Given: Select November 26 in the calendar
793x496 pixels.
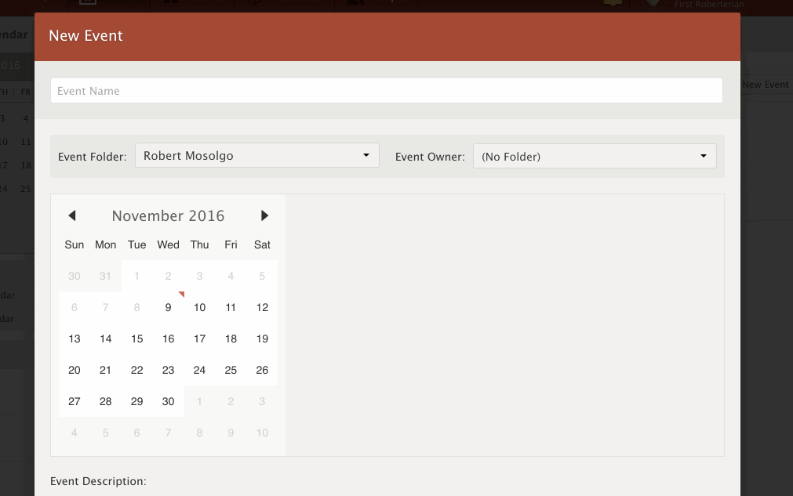Looking at the screenshot, I should coord(262,370).
